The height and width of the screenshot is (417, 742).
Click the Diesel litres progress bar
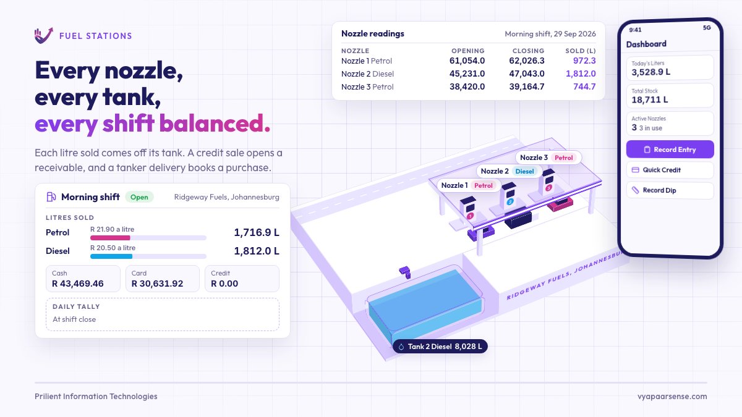pyautogui.click(x=148, y=256)
